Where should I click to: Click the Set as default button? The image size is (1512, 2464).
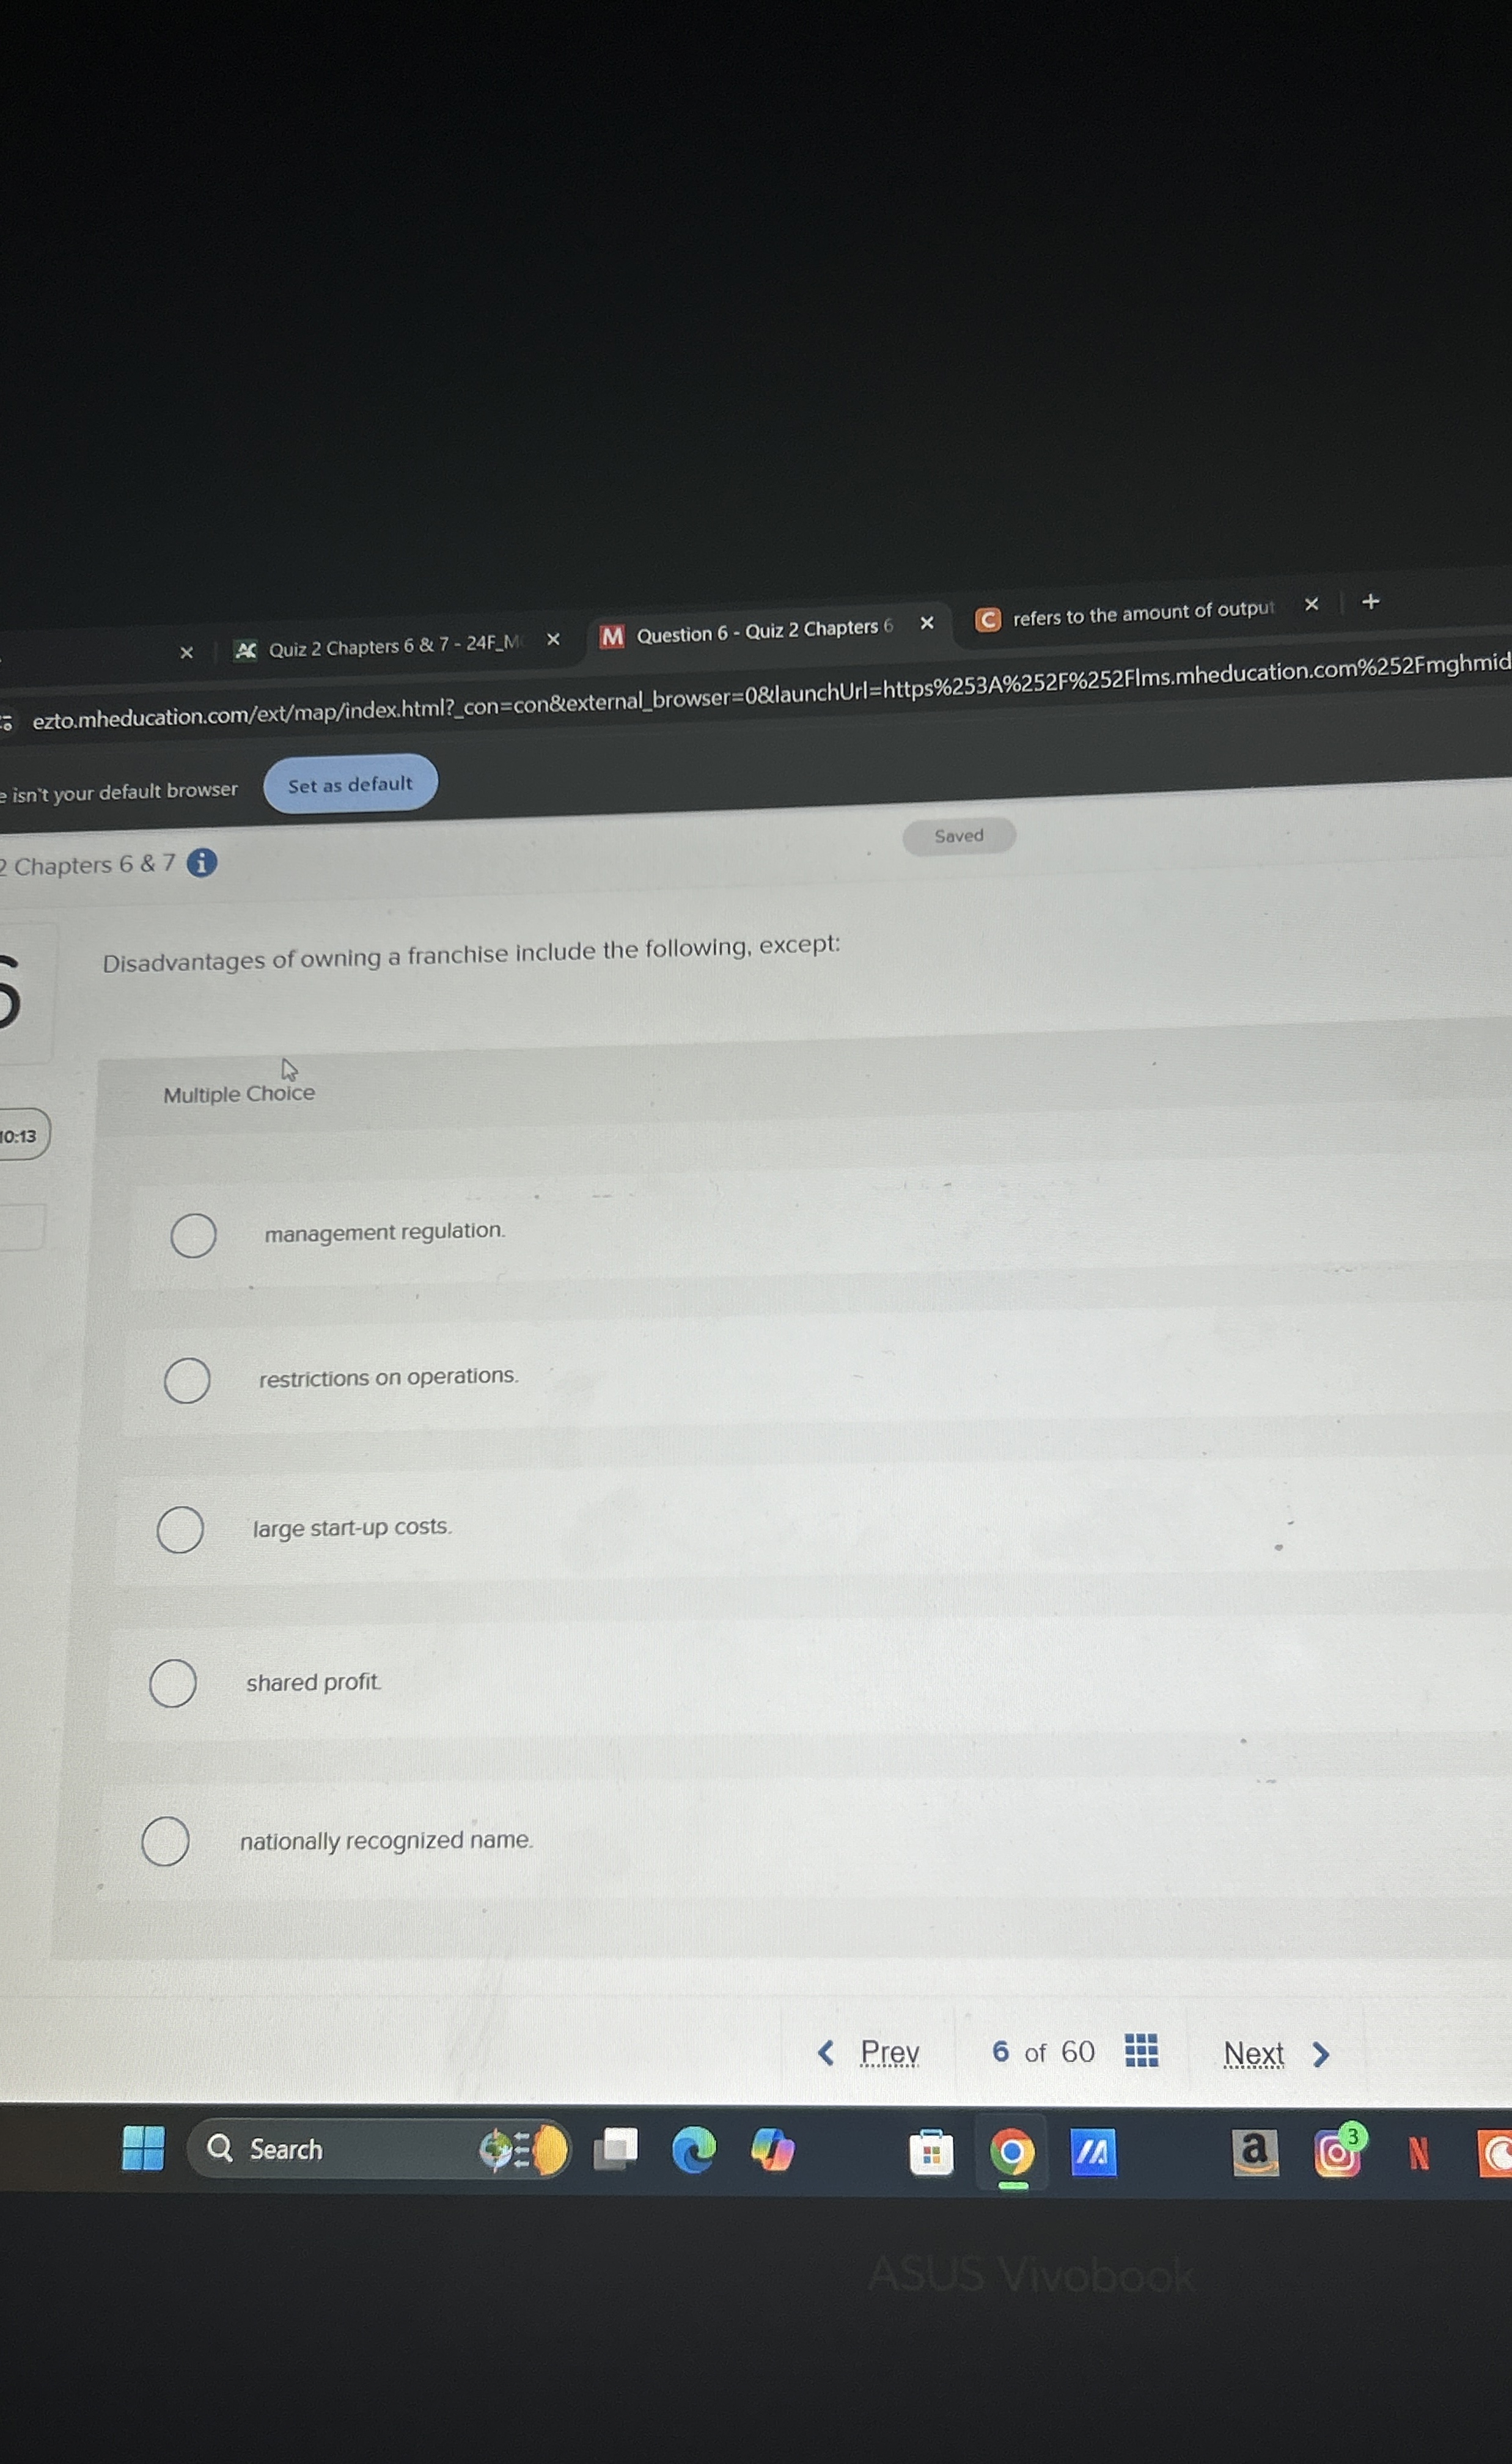tap(350, 784)
